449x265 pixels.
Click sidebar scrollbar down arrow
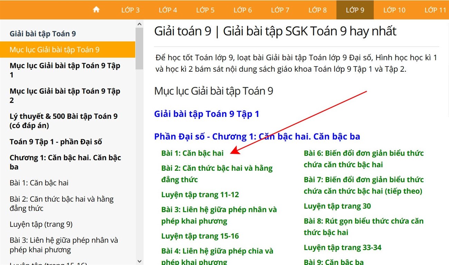pos(140,261)
